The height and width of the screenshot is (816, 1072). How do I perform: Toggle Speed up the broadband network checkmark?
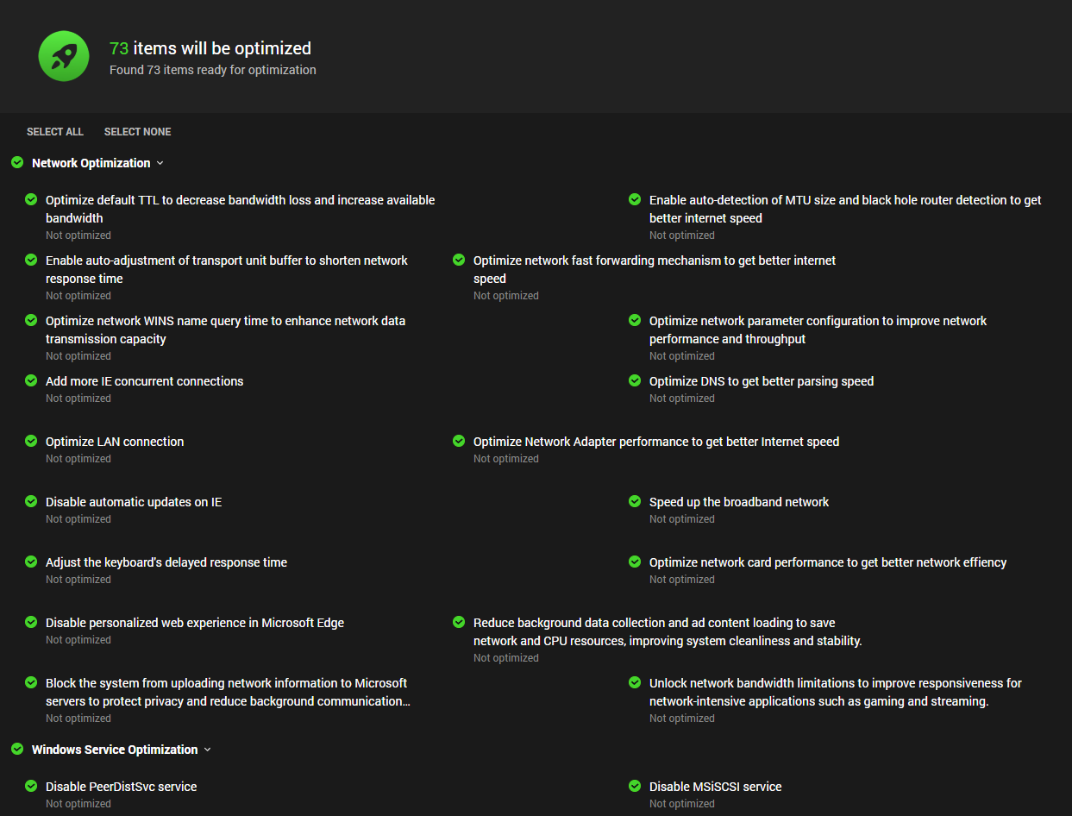[x=635, y=501]
